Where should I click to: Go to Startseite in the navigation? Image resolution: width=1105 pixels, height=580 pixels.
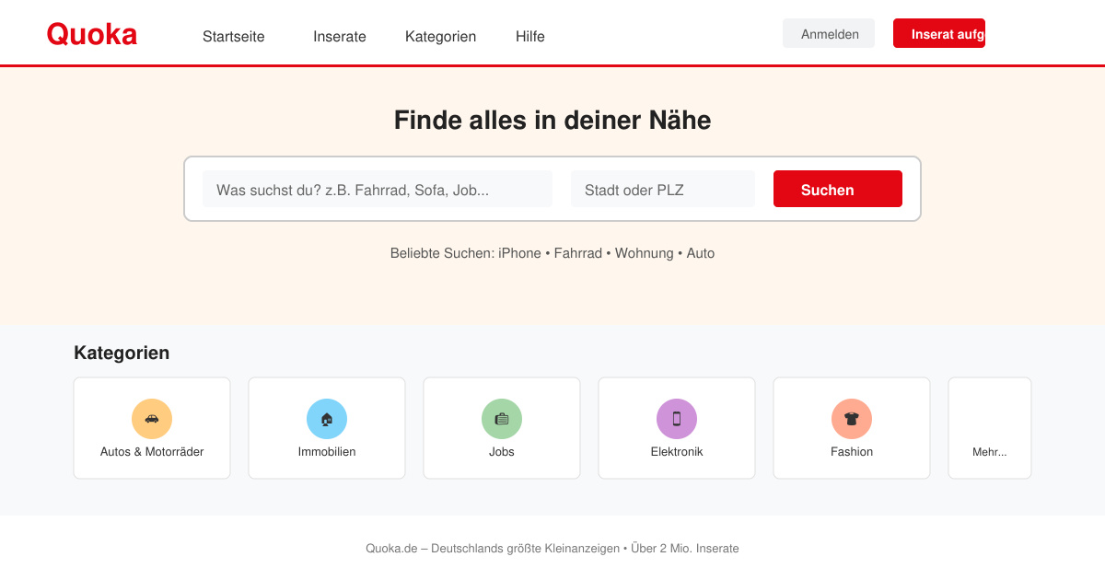tap(234, 37)
